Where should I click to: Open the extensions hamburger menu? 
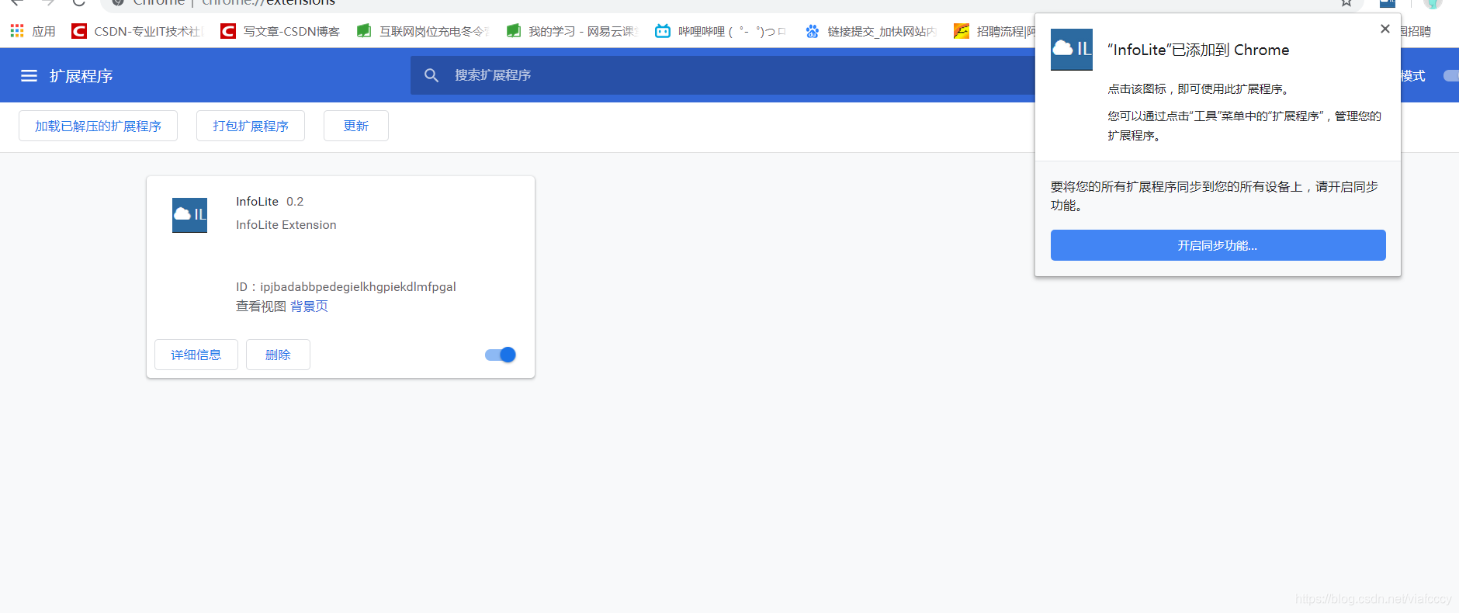(29, 75)
